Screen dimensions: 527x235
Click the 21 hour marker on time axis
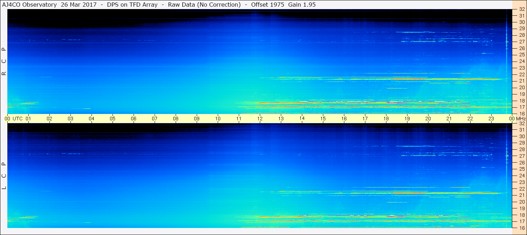coord(449,119)
